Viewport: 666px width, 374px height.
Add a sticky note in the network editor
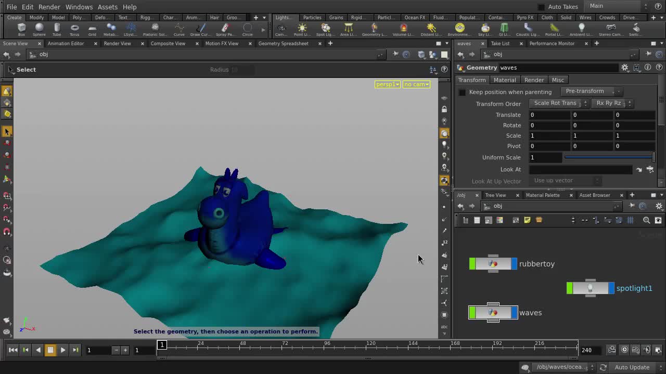point(527,220)
